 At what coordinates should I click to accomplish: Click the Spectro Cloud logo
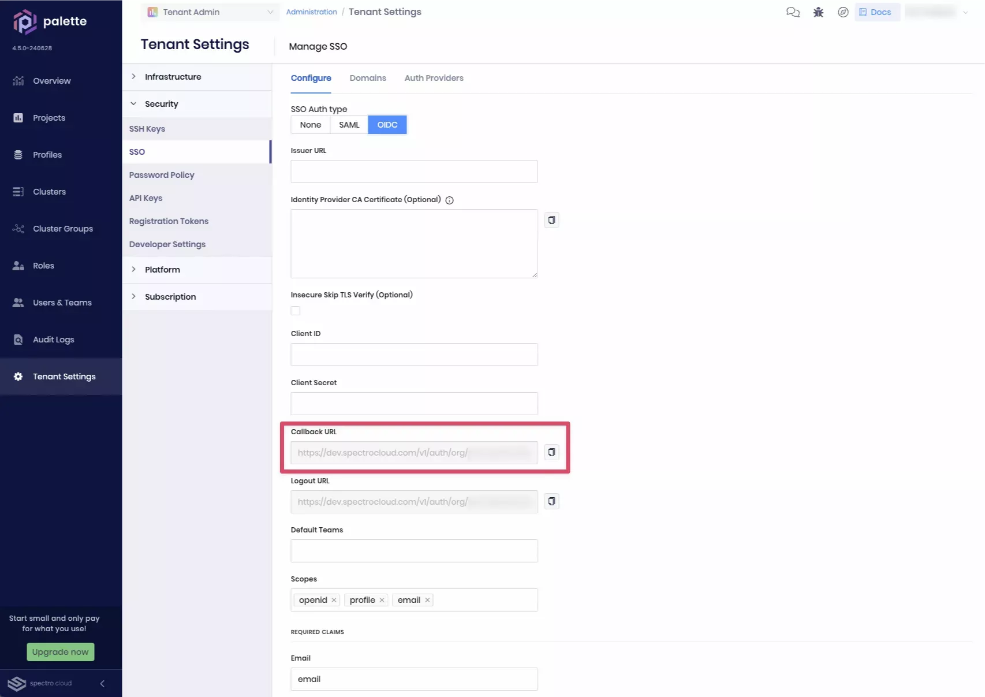(x=40, y=684)
